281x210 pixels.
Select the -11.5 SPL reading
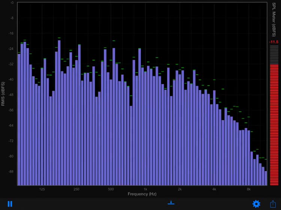pyautogui.click(x=274, y=42)
